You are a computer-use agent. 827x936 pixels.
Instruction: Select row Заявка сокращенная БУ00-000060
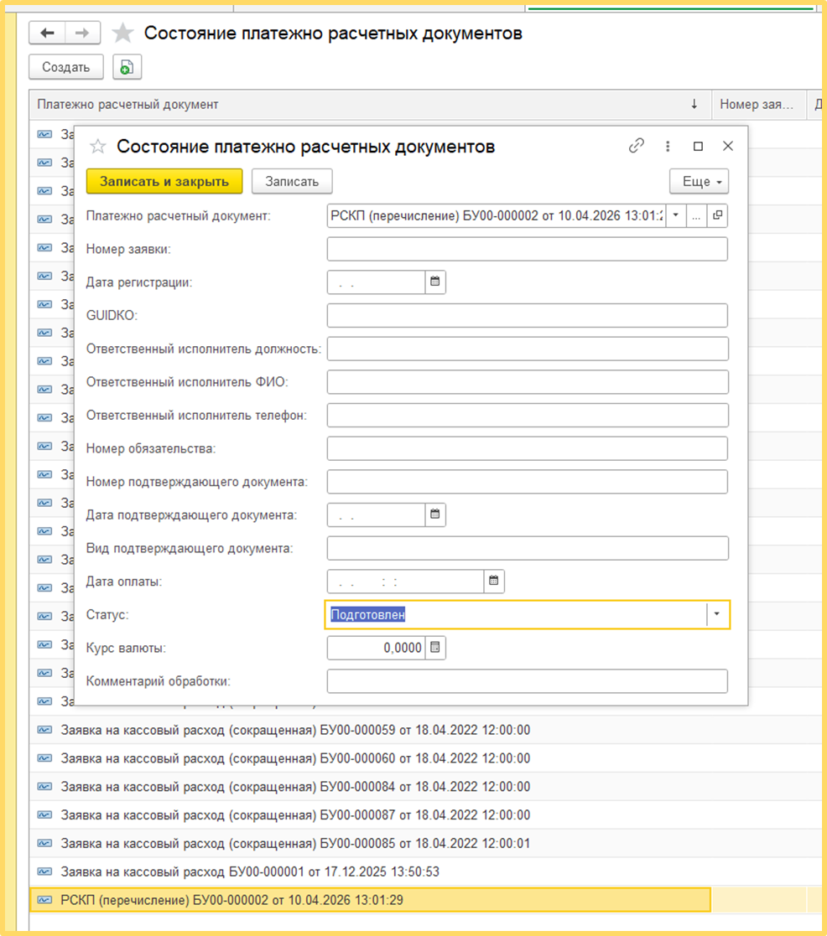[x=371, y=758]
